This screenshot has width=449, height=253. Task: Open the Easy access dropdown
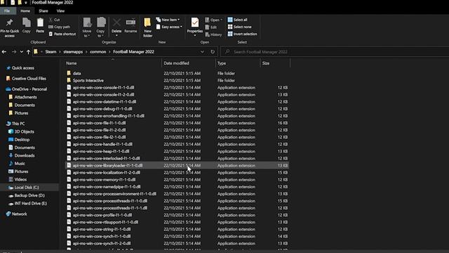(x=169, y=27)
